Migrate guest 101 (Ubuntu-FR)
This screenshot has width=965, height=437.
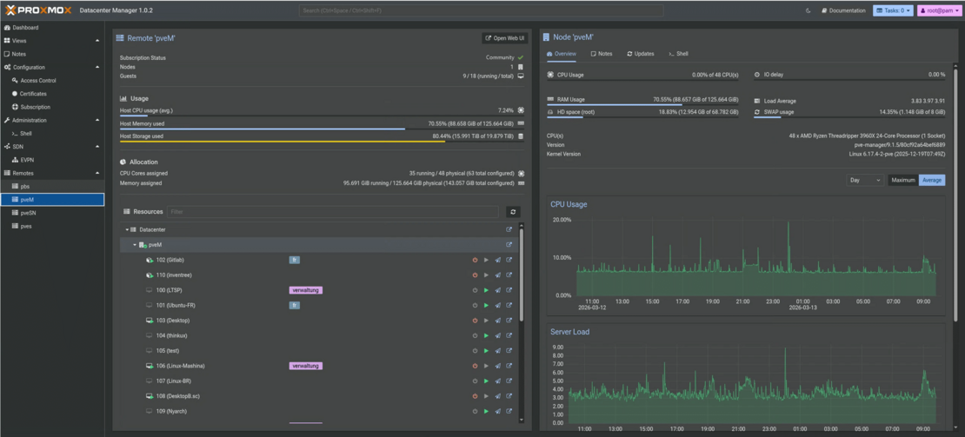498,305
